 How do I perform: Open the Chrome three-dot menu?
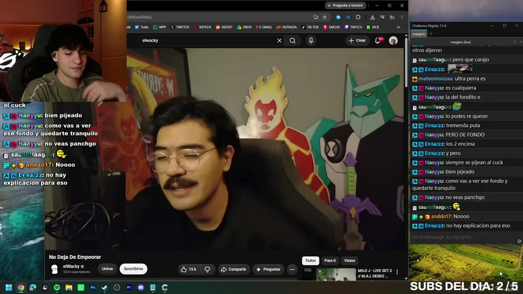pos(402,17)
